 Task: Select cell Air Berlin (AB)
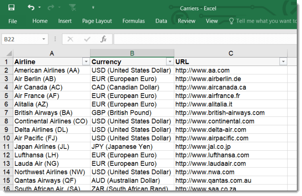52,79
